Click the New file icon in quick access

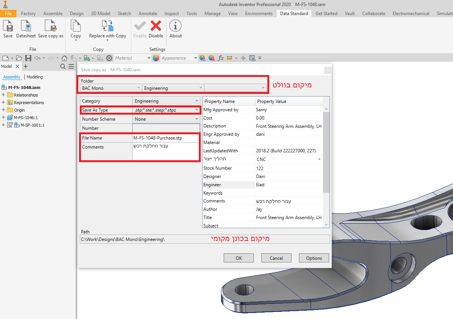[5, 58]
